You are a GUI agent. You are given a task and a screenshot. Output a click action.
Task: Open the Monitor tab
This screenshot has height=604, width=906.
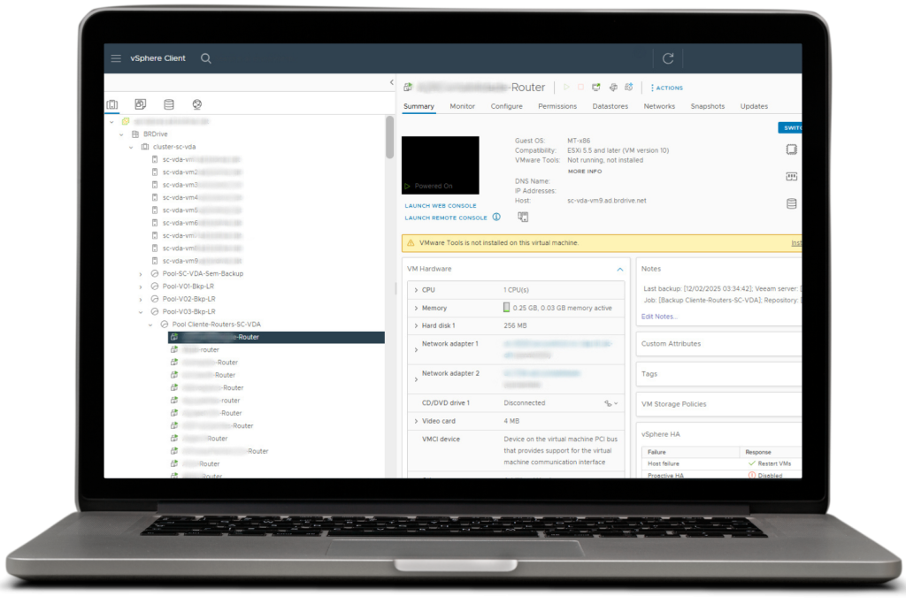462,106
